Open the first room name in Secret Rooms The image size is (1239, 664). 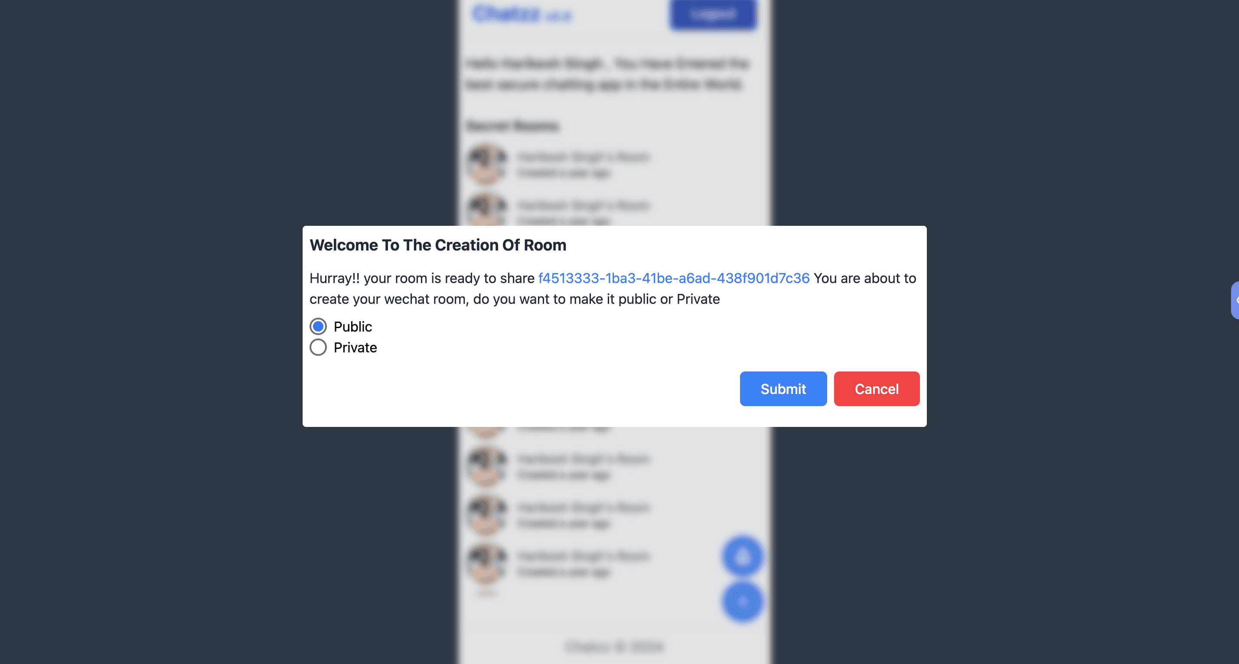[x=584, y=157]
